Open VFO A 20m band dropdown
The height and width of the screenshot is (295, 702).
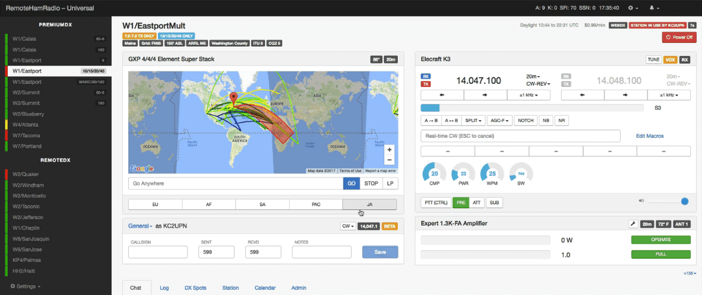[x=533, y=77]
